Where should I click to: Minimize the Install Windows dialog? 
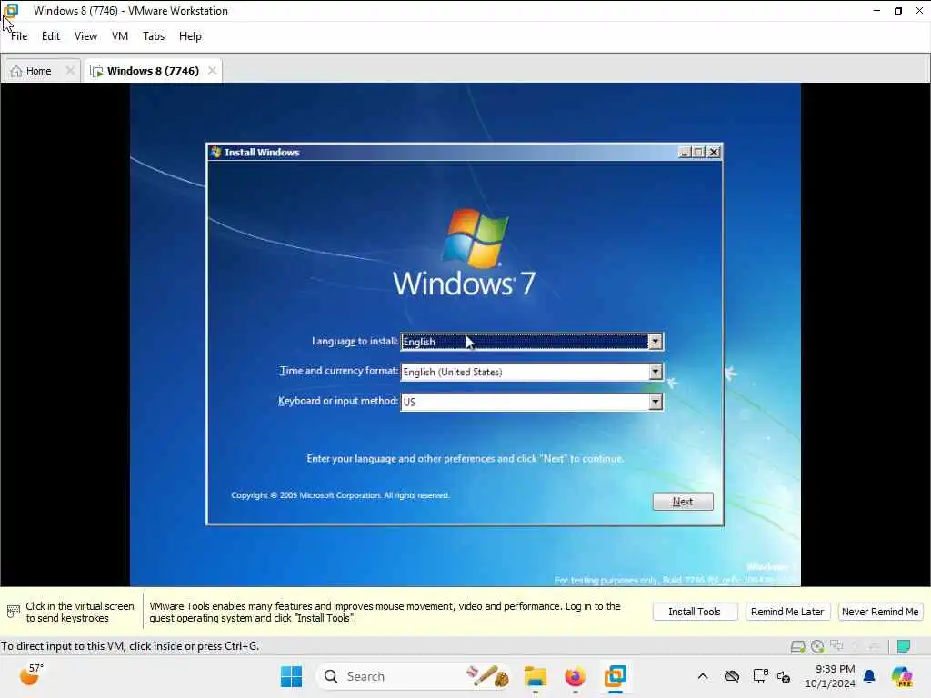point(685,152)
